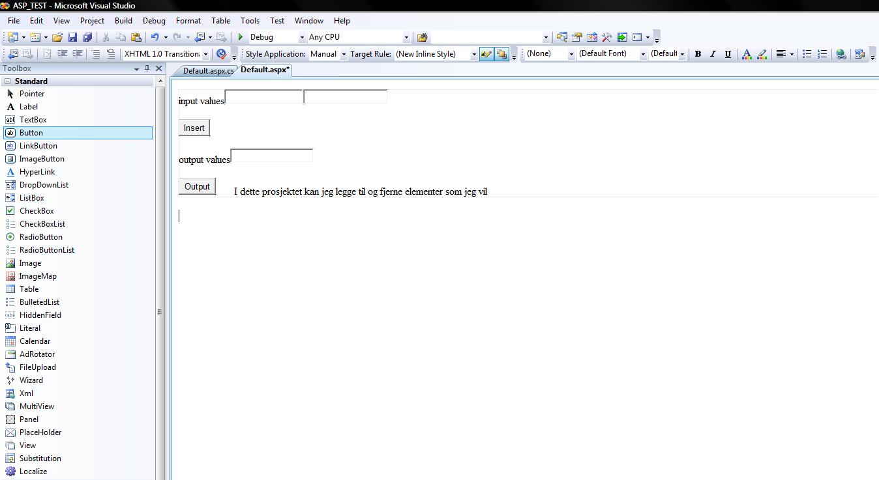Screen dimensions: 879x480
Task: Open the Solution Explorer icon
Action: coord(561,37)
